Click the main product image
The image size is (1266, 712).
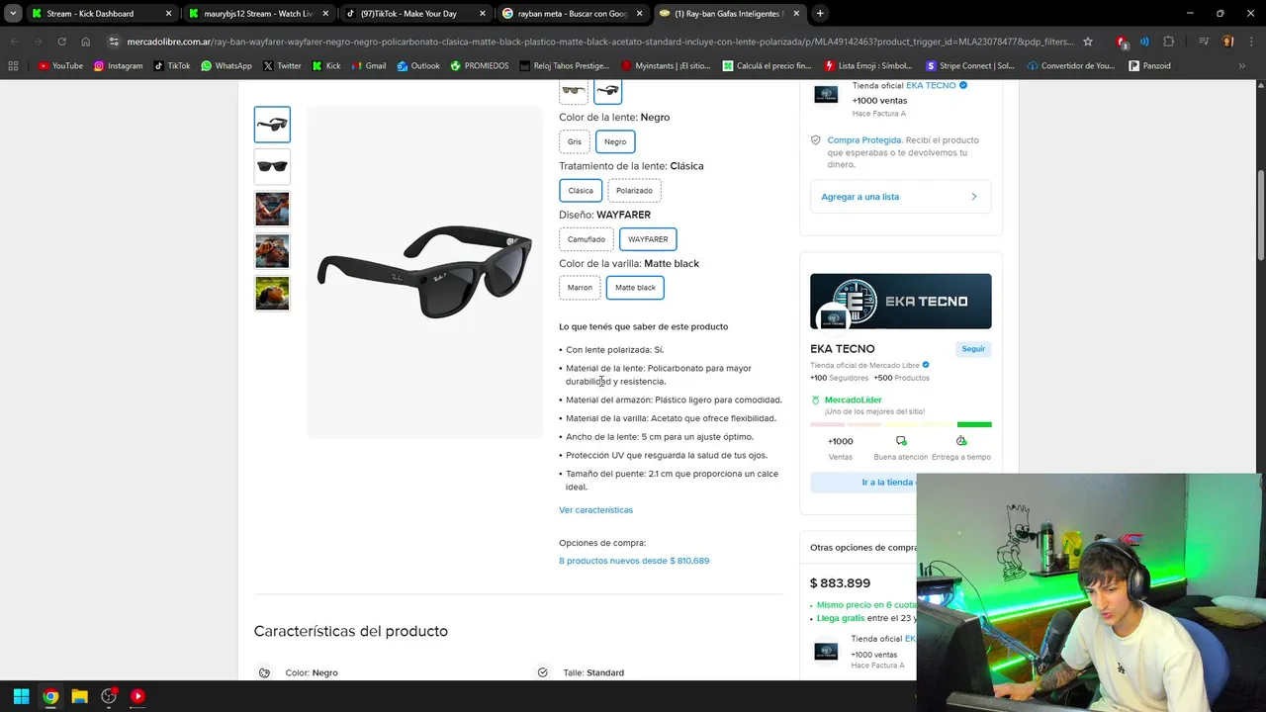[x=424, y=271]
